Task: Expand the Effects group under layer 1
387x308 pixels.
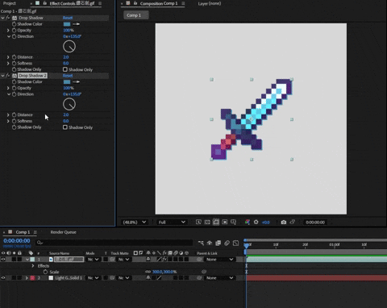Action: click(x=33, y=266)
